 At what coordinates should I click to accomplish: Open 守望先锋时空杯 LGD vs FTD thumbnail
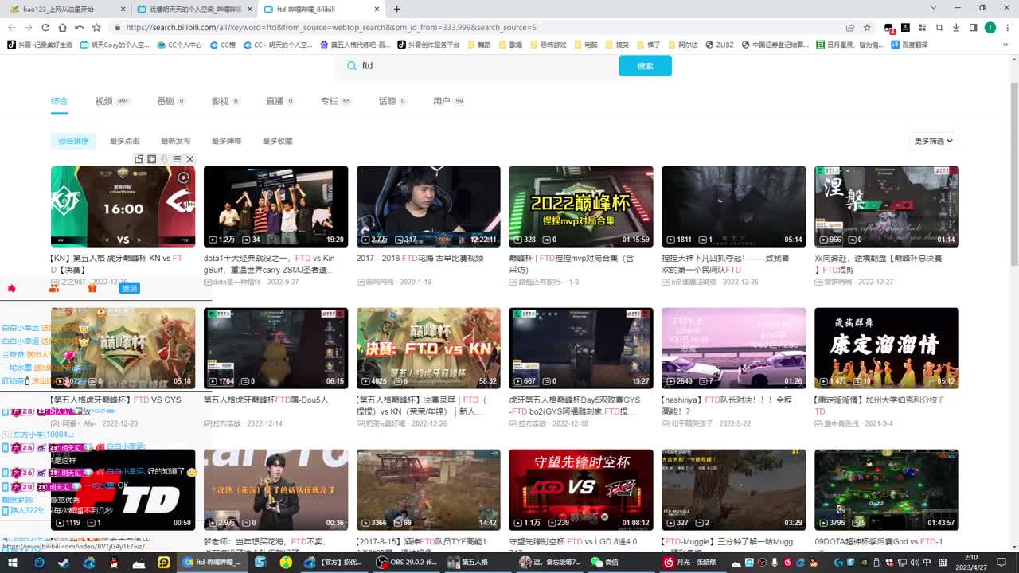pos(581,489)
